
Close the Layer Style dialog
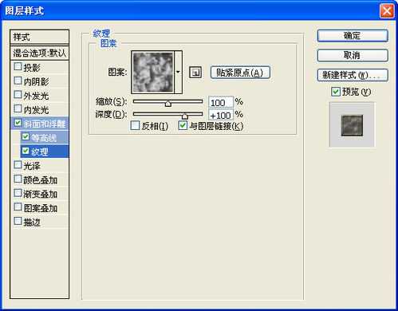click(387, 11)
